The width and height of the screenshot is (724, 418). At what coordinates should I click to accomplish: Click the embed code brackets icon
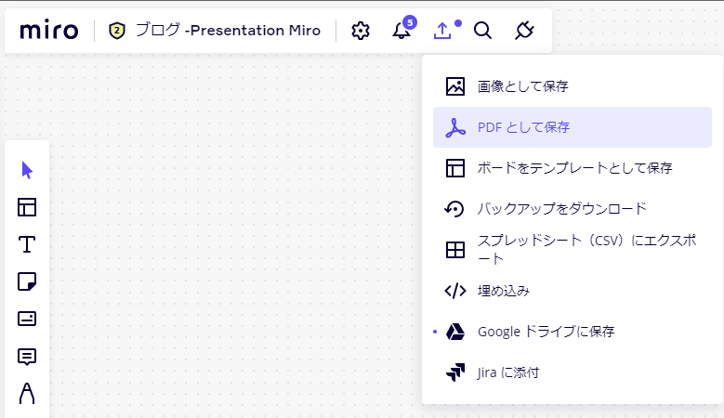455,291
